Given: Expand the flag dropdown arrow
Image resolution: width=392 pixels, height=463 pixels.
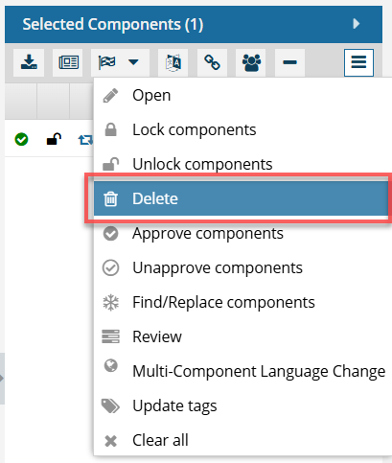Looking at the screenshot, I should click(133, 62).
